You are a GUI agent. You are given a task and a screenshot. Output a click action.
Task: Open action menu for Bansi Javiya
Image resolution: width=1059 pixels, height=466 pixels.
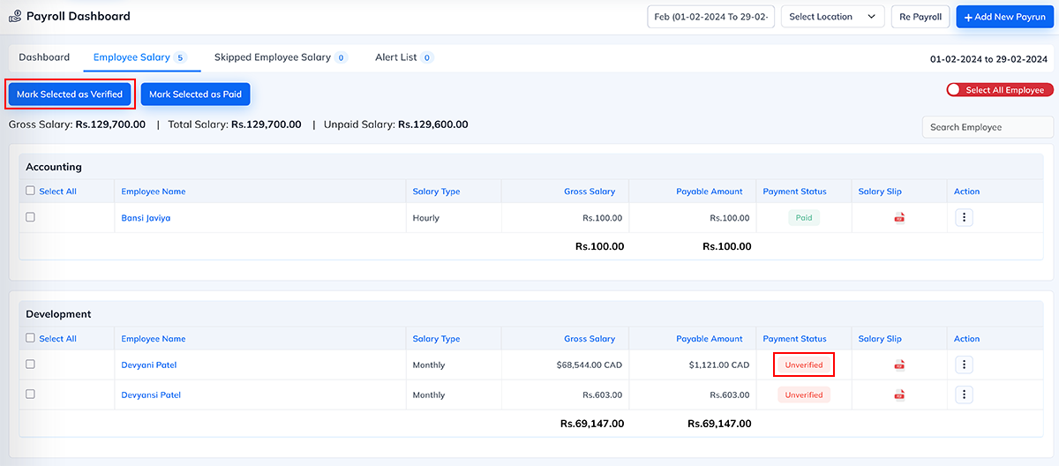(x=964, y=218)
